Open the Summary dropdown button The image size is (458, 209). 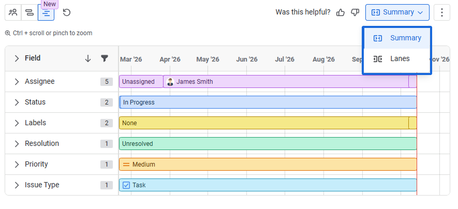397,12
